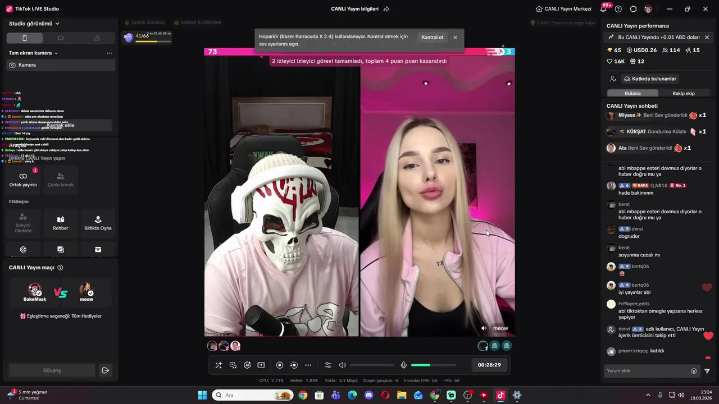Open notifications bell with 99+ badge

[604, 9]
